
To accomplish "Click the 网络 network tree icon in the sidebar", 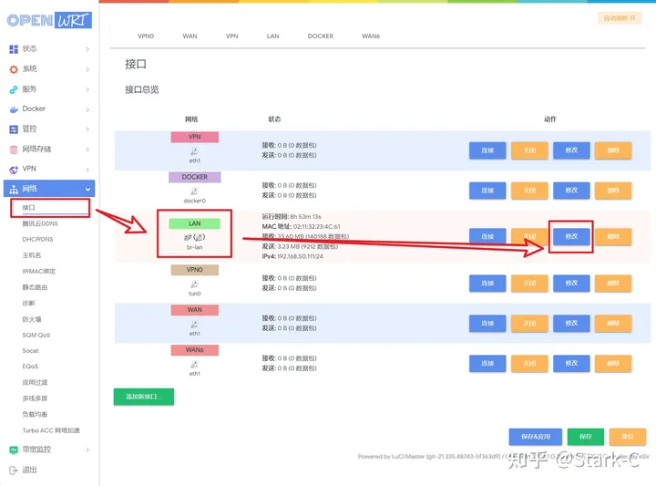I will pos(14,189).
